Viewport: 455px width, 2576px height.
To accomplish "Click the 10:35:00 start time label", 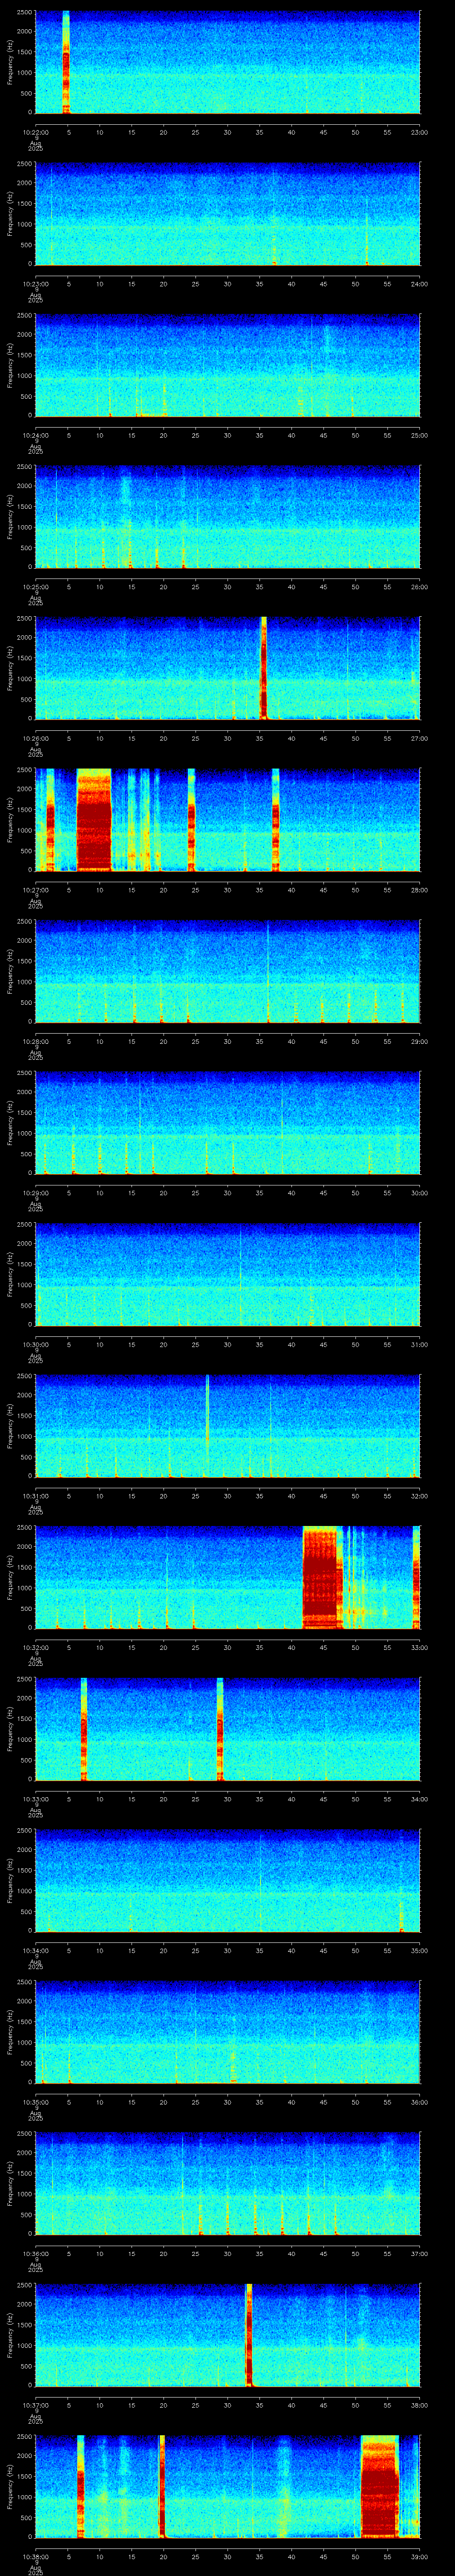I will [35, 2102].
